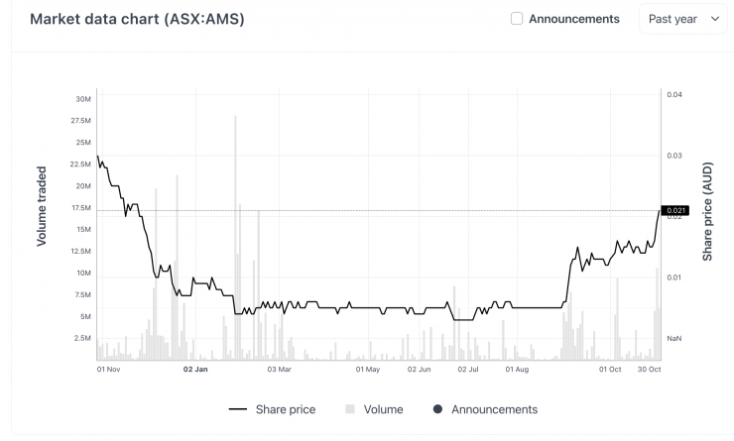Image resolution: width=734 pixels, height=441 pixels.
Task: Click the Share price (AUD) axis title
Action: click(707, 211)
